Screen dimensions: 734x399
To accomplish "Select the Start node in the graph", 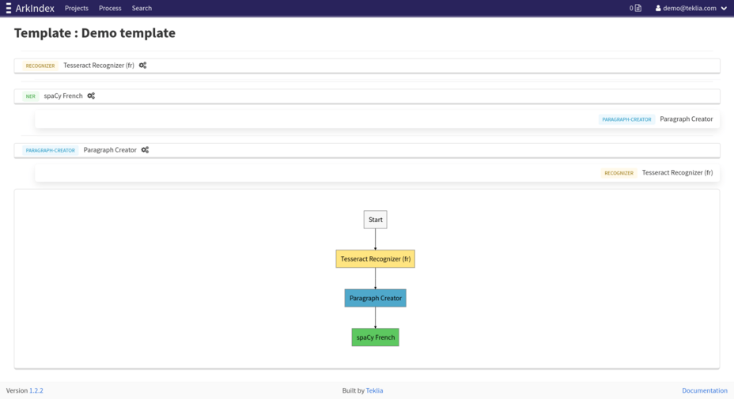I will click(x=375, y=220).
